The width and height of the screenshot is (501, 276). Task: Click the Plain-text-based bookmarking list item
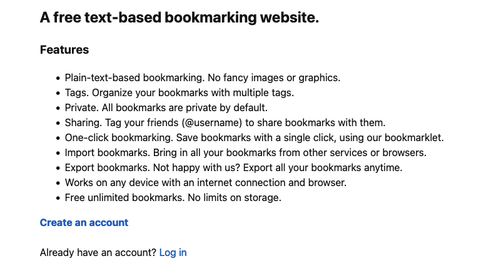[203, 77]
